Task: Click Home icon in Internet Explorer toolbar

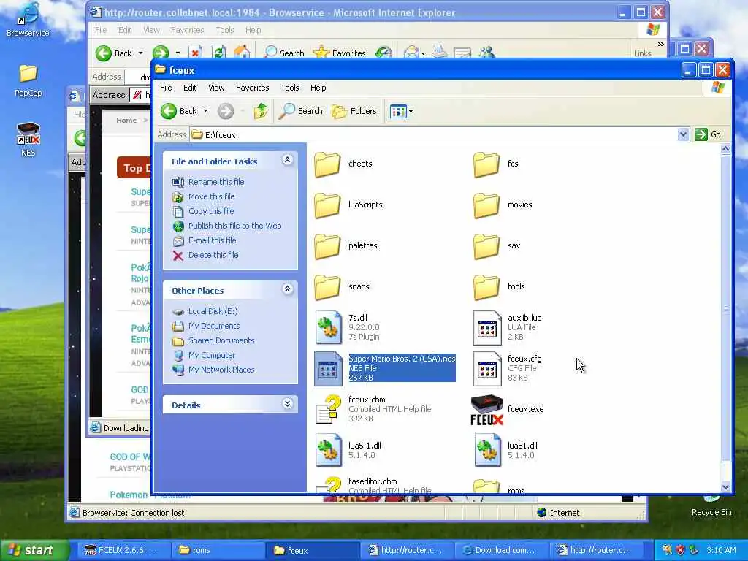Action: point(242,53)
